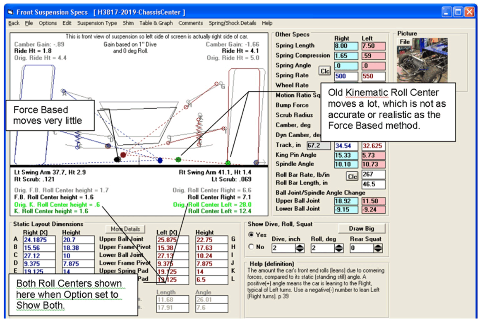Click the Left Track field showing 32.625
Viewport: 480px width, 320px height.
coord(373,146)
